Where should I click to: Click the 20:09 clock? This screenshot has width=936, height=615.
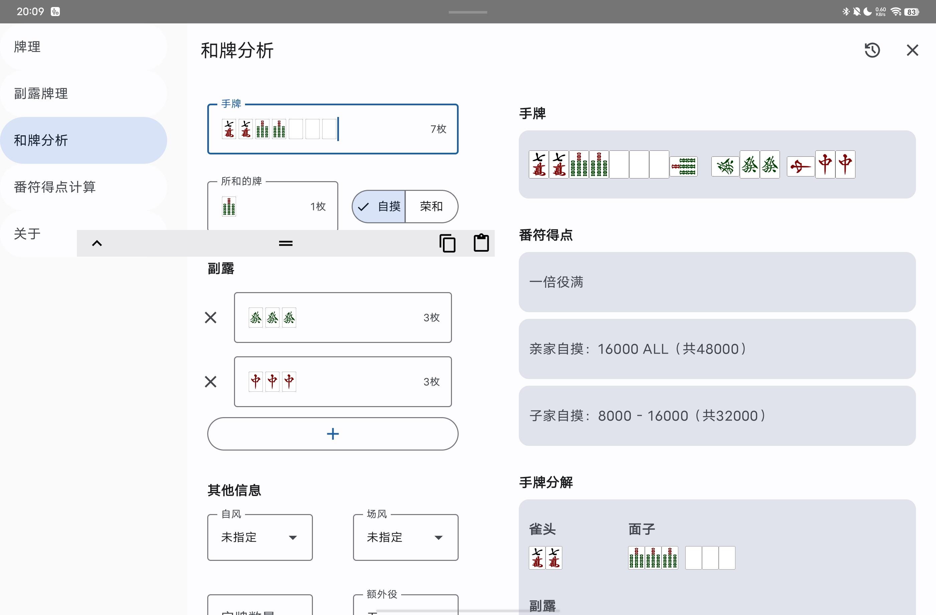click(30, 11)
